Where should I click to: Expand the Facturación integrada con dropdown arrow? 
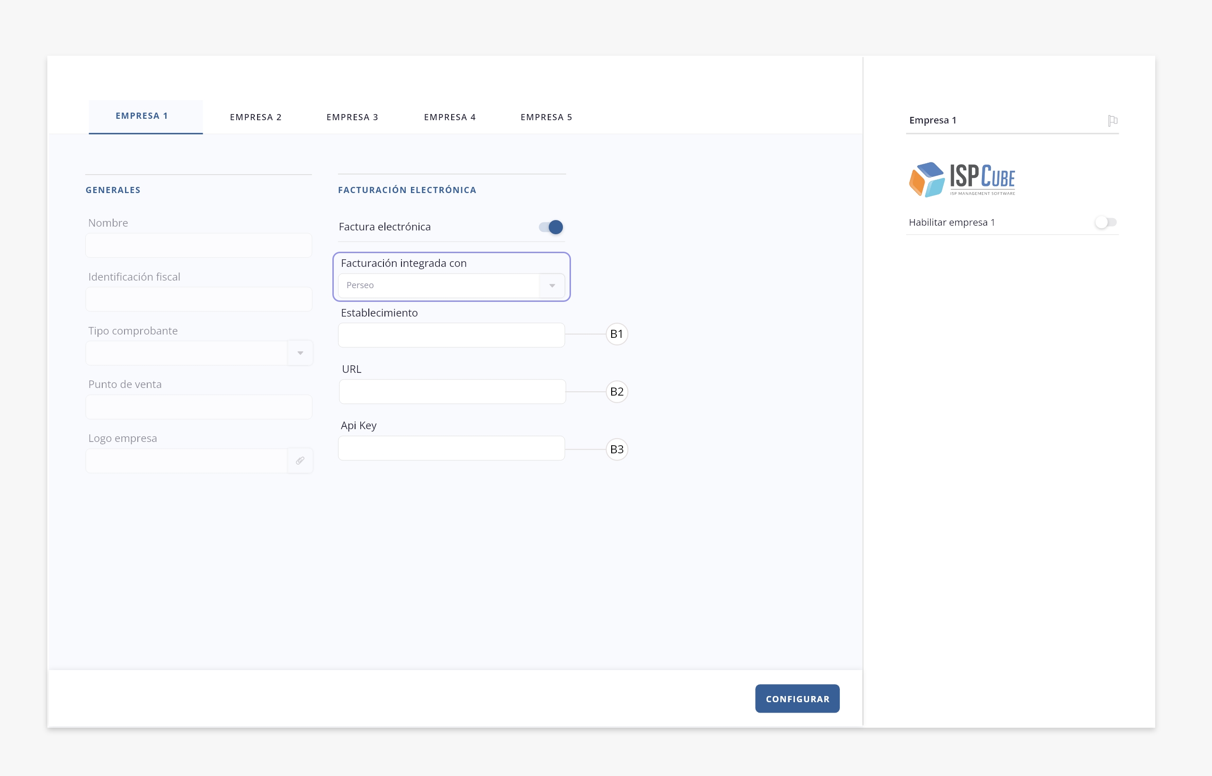pos(552,286)
